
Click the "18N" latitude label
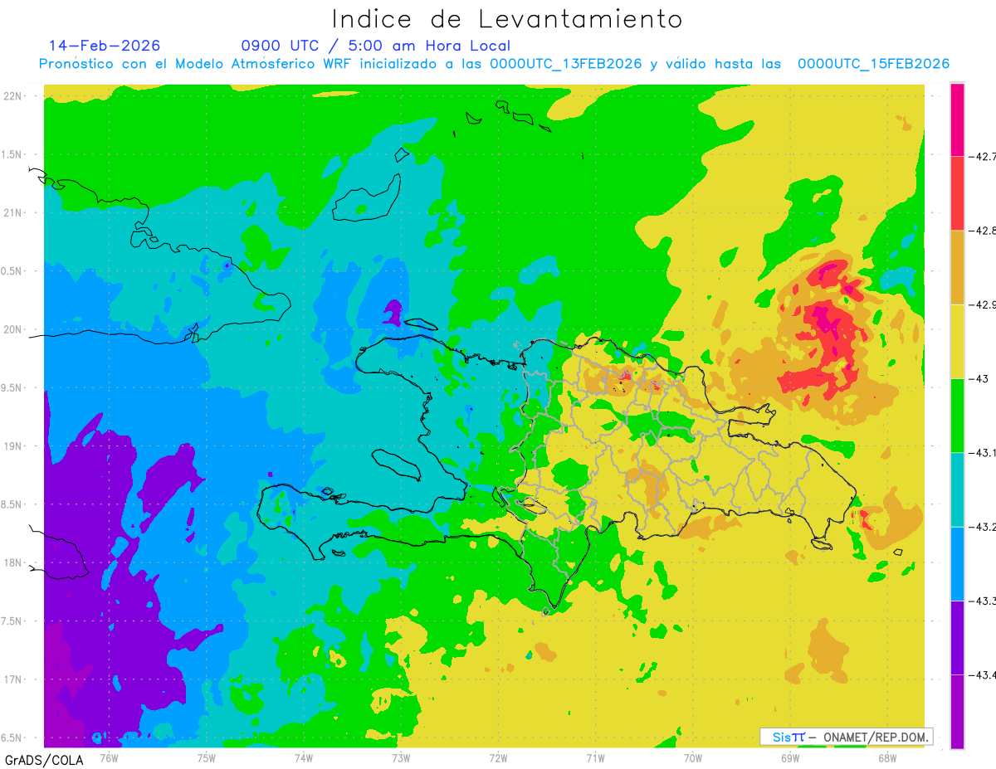click(x=13, y=562)
